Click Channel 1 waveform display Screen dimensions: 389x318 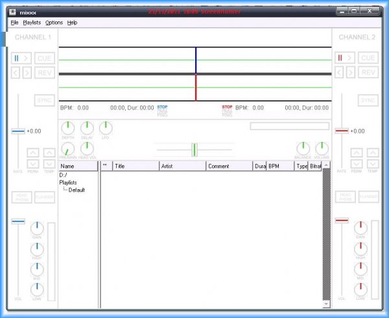click(195, 60)
